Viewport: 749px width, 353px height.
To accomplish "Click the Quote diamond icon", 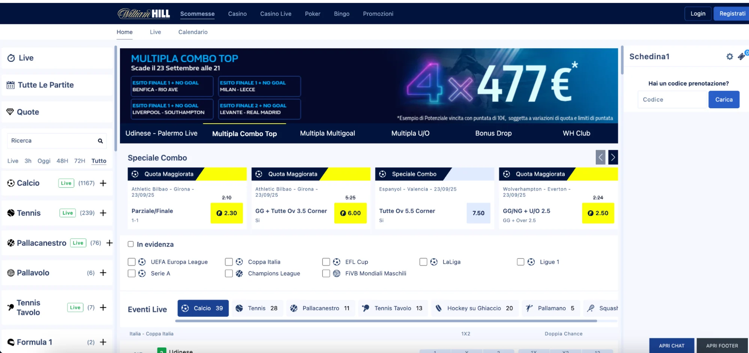I will 10,112.
